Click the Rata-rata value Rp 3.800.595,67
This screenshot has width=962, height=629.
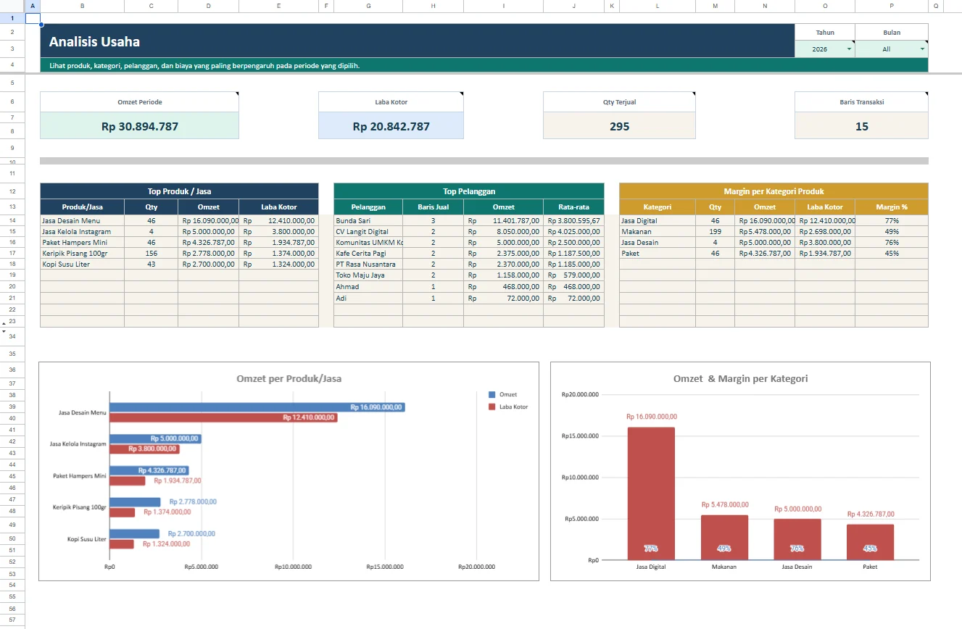tap(573, 220)
